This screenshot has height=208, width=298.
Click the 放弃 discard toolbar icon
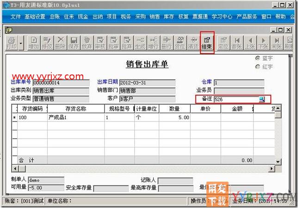(x=87, y=43)
